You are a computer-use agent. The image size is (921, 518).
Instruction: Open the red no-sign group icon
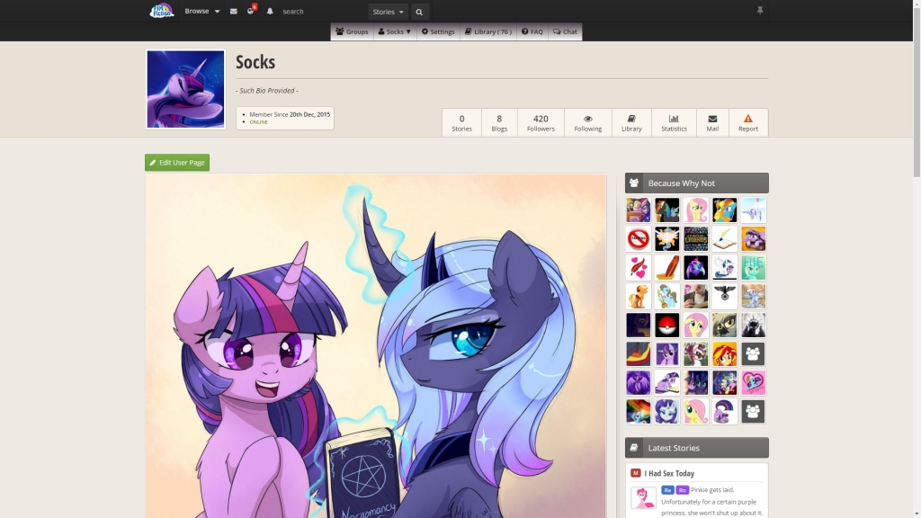pyautogui.click(x=638, y=239)
